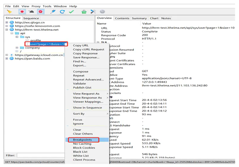Image resolution: width=239 pixels, height=167 pixels.
Task: Open the wrench tools icon
Action: [93, 12]
